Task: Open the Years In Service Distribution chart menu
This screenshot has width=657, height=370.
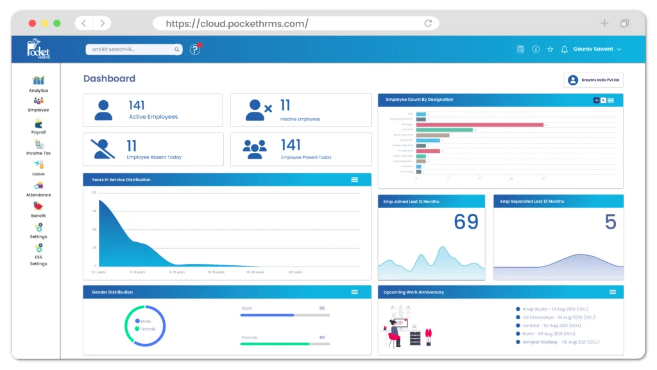Action: [x=355, y=180]
